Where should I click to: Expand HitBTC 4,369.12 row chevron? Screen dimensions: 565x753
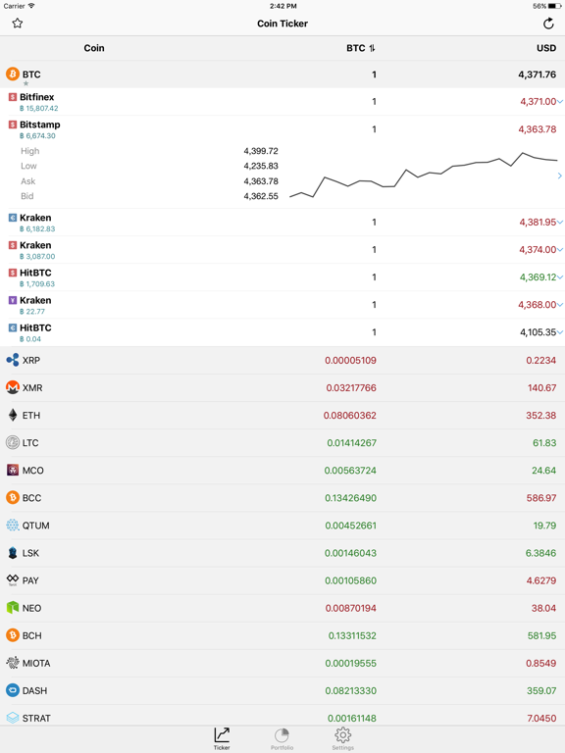560,277
